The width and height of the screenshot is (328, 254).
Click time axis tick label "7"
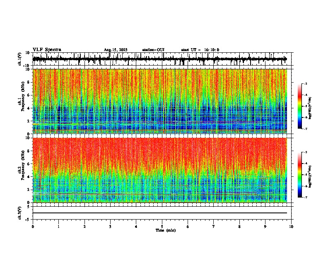[x=214, y=227]
